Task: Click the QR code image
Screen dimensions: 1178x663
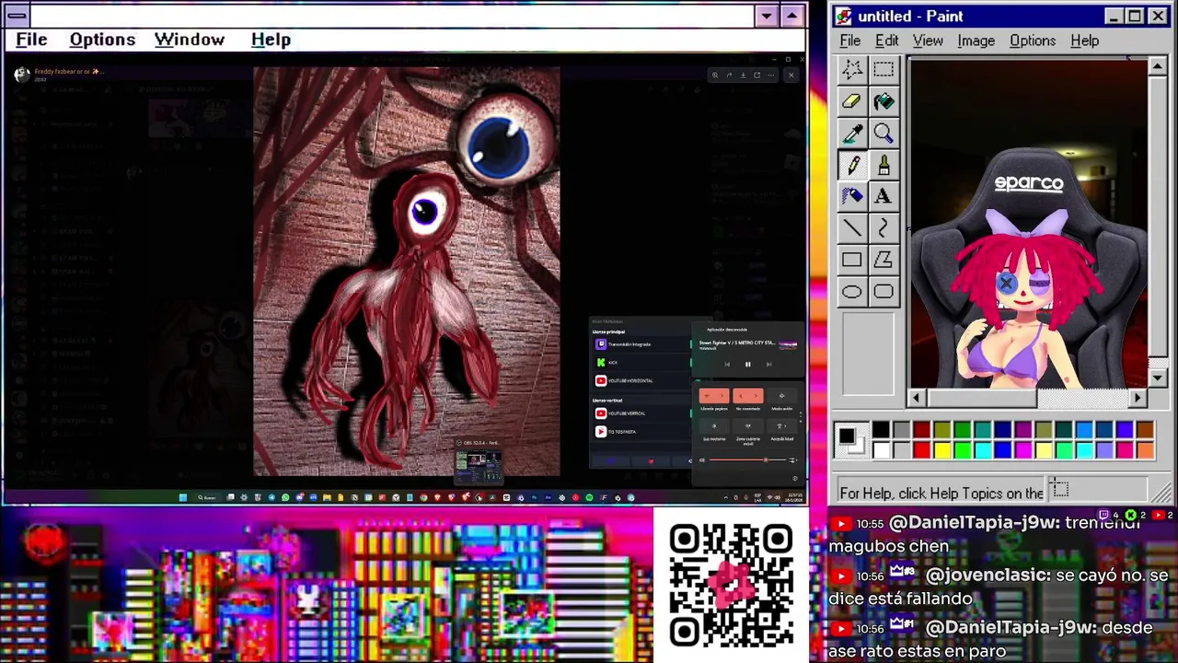Action: click(x=731, y=586)
